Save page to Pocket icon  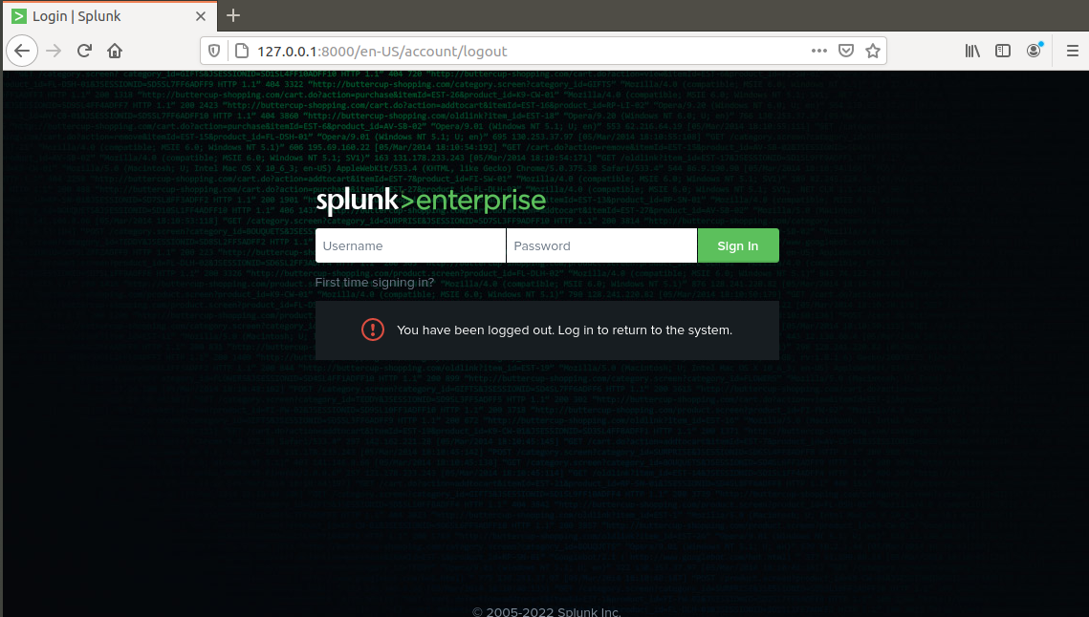(846, 51)
